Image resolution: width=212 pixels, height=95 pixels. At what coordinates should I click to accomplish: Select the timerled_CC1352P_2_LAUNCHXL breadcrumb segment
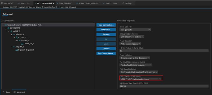pos(22,7)
